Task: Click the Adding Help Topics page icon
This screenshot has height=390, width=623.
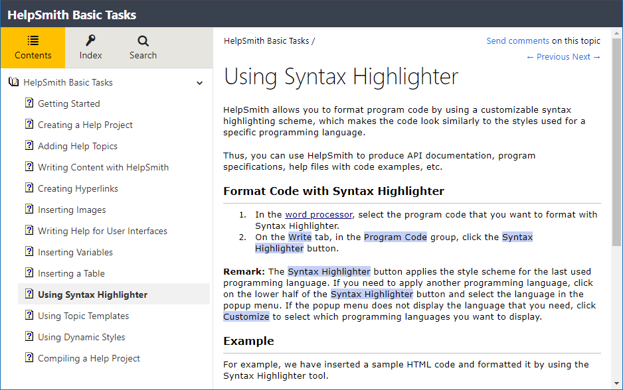Action: tap(29, 145)
